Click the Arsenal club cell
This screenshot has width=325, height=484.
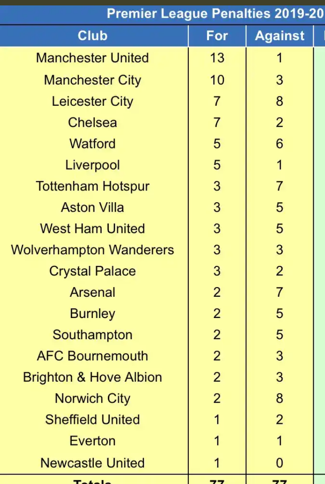tap(93, 292)
